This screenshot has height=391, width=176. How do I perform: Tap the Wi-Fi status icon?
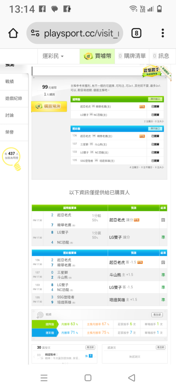click(133, 9)
